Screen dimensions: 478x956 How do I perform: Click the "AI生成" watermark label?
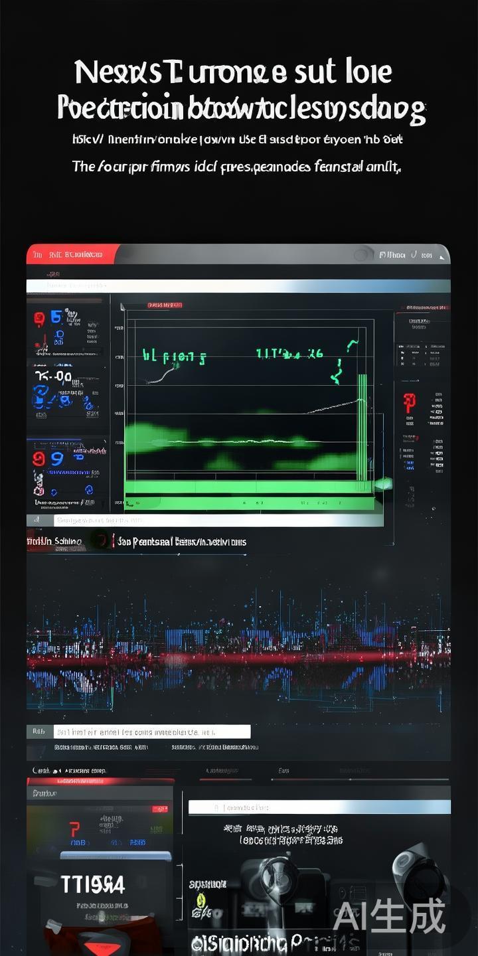click(x=389, y=916)
